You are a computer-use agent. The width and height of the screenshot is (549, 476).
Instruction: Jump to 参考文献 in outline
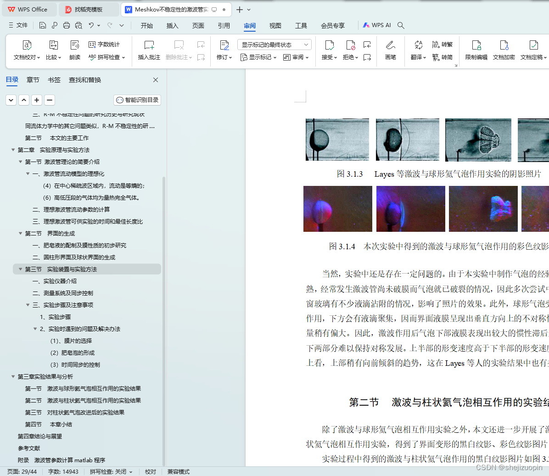click(29, 448)
